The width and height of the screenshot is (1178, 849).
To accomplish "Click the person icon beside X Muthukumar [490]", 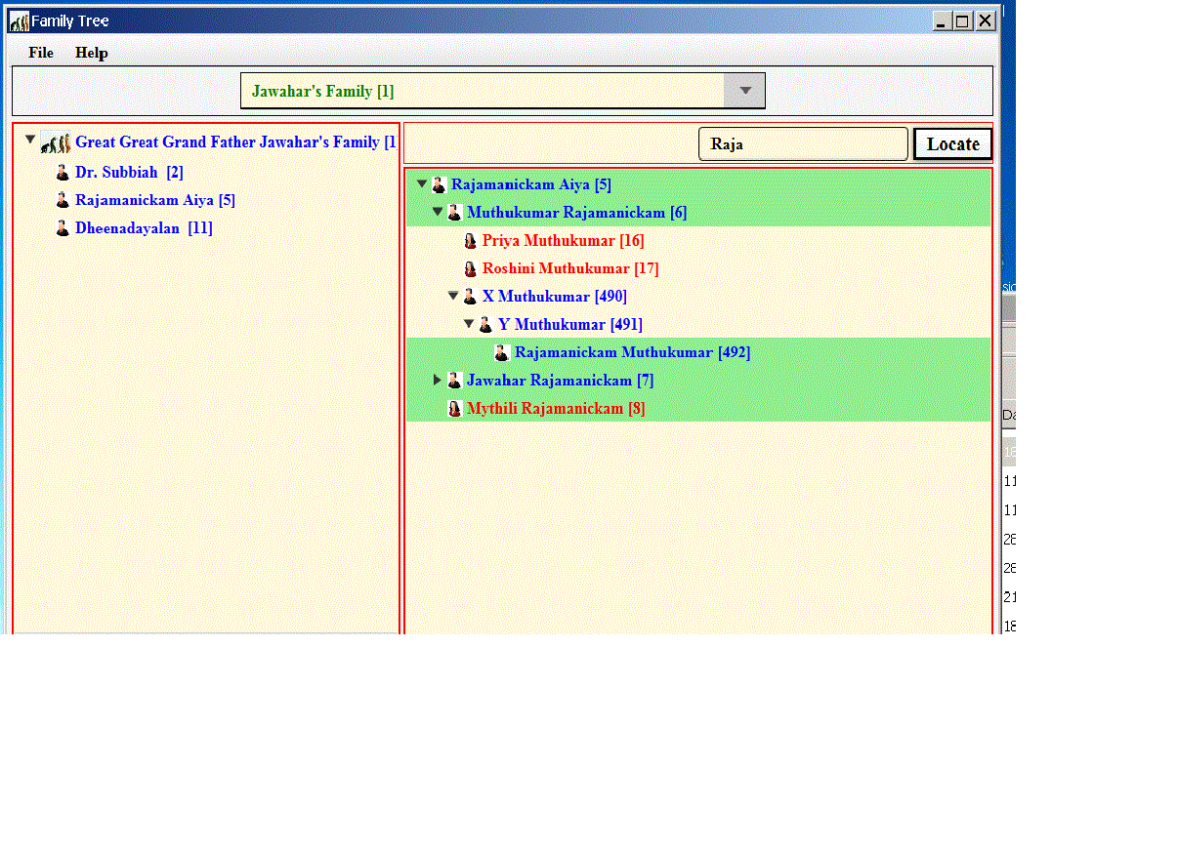I will click(470, 295).
